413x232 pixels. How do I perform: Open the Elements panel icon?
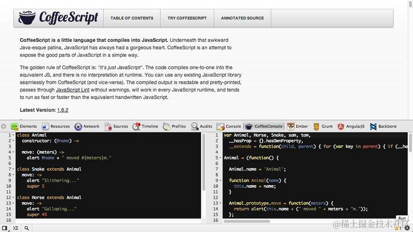click(14, 127)
